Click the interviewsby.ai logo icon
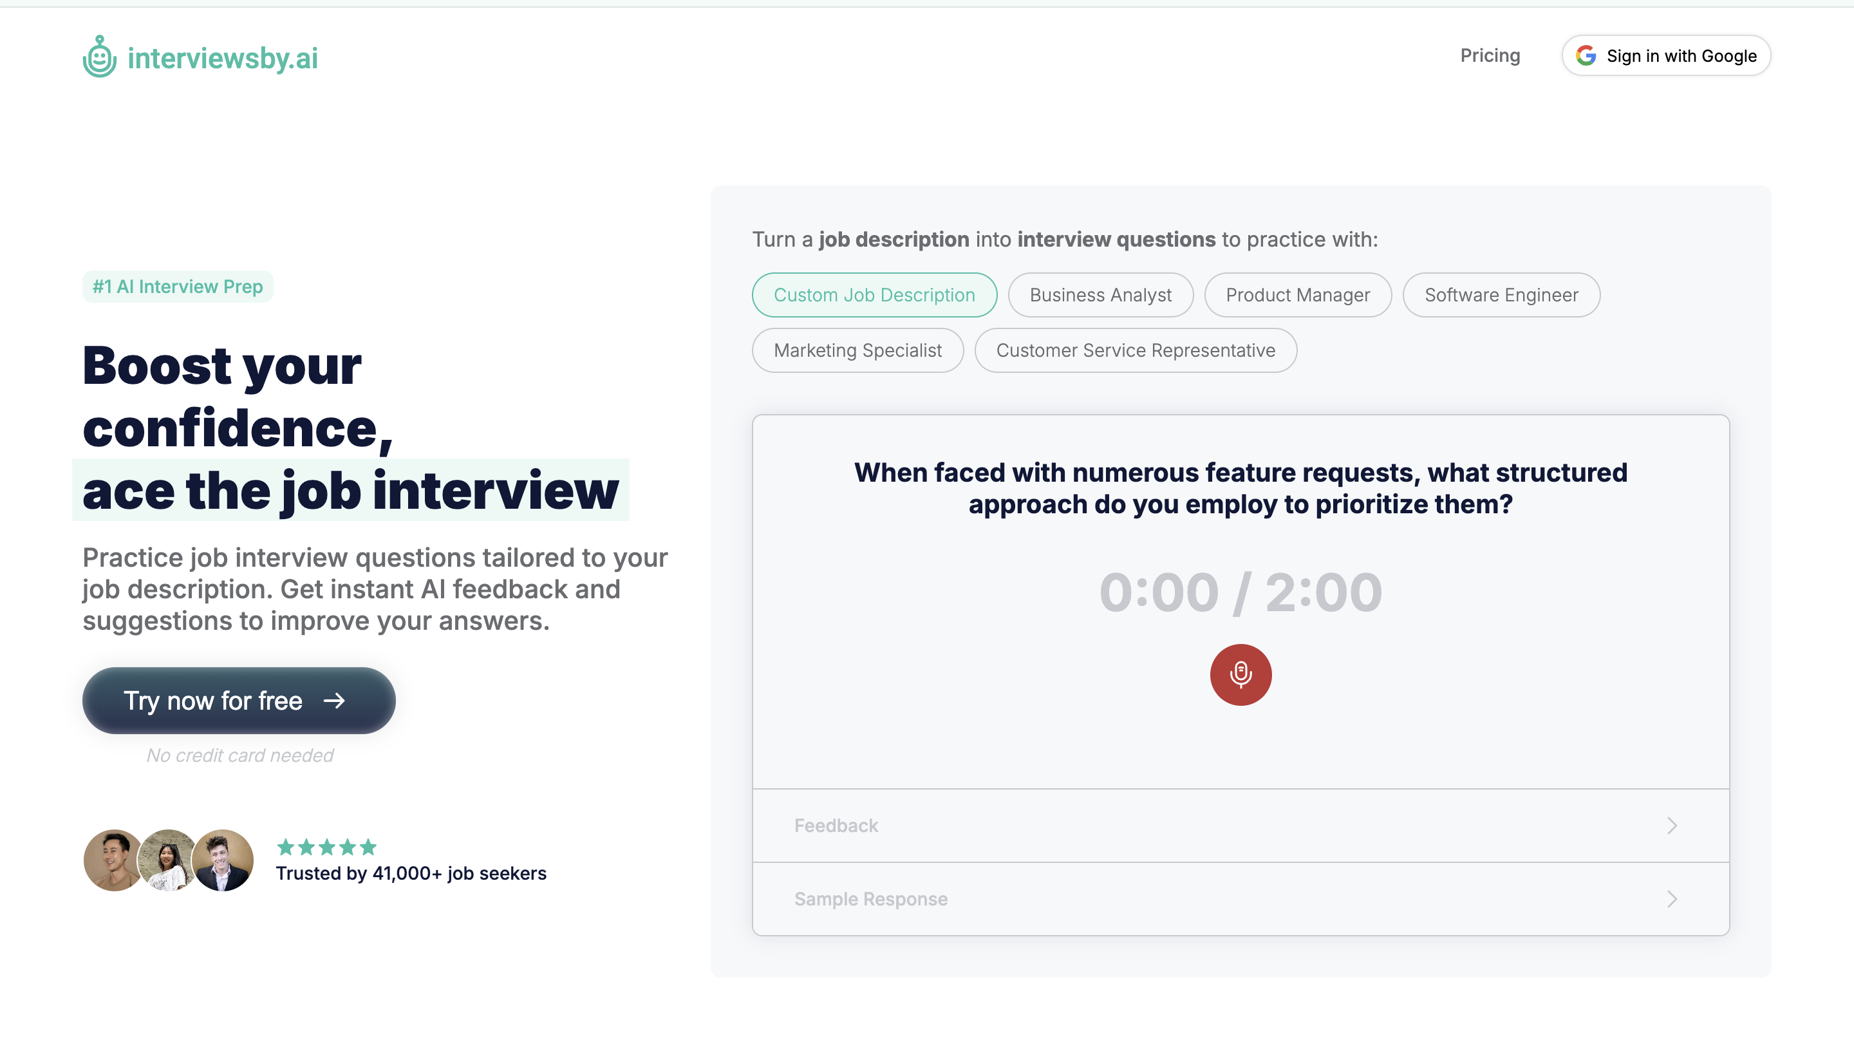 click(99, 56)
